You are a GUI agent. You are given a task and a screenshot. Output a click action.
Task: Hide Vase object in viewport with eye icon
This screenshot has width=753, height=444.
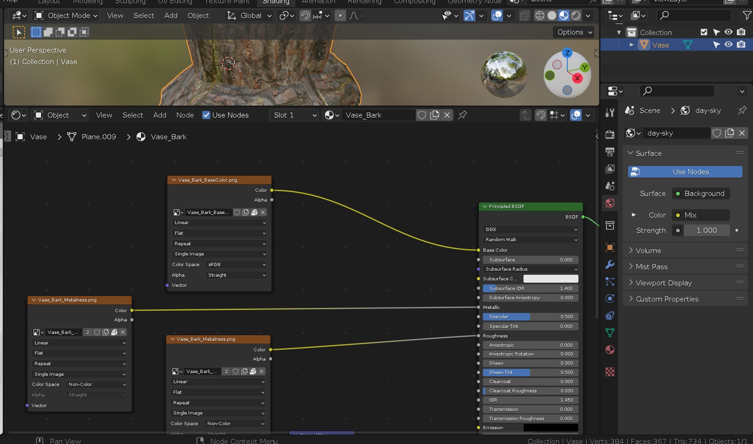coord(729,45)
